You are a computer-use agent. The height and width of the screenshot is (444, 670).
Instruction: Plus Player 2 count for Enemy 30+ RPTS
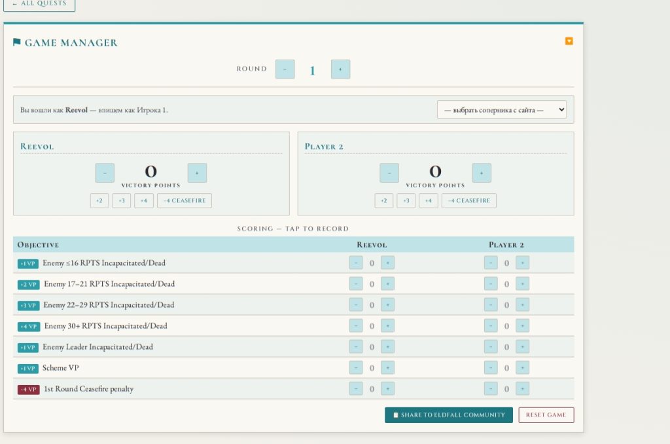pos(522,325)
